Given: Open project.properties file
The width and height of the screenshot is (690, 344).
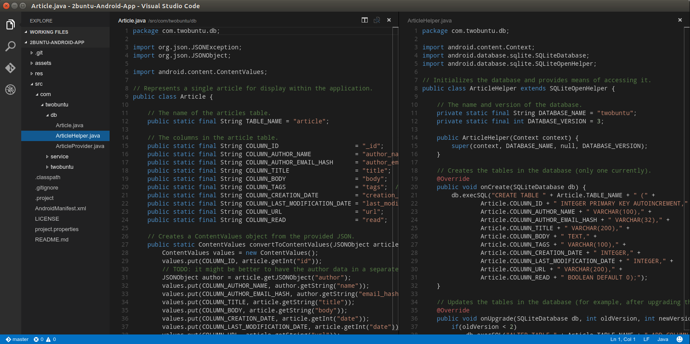Looking at the screenshot, I should click(65, 229).
